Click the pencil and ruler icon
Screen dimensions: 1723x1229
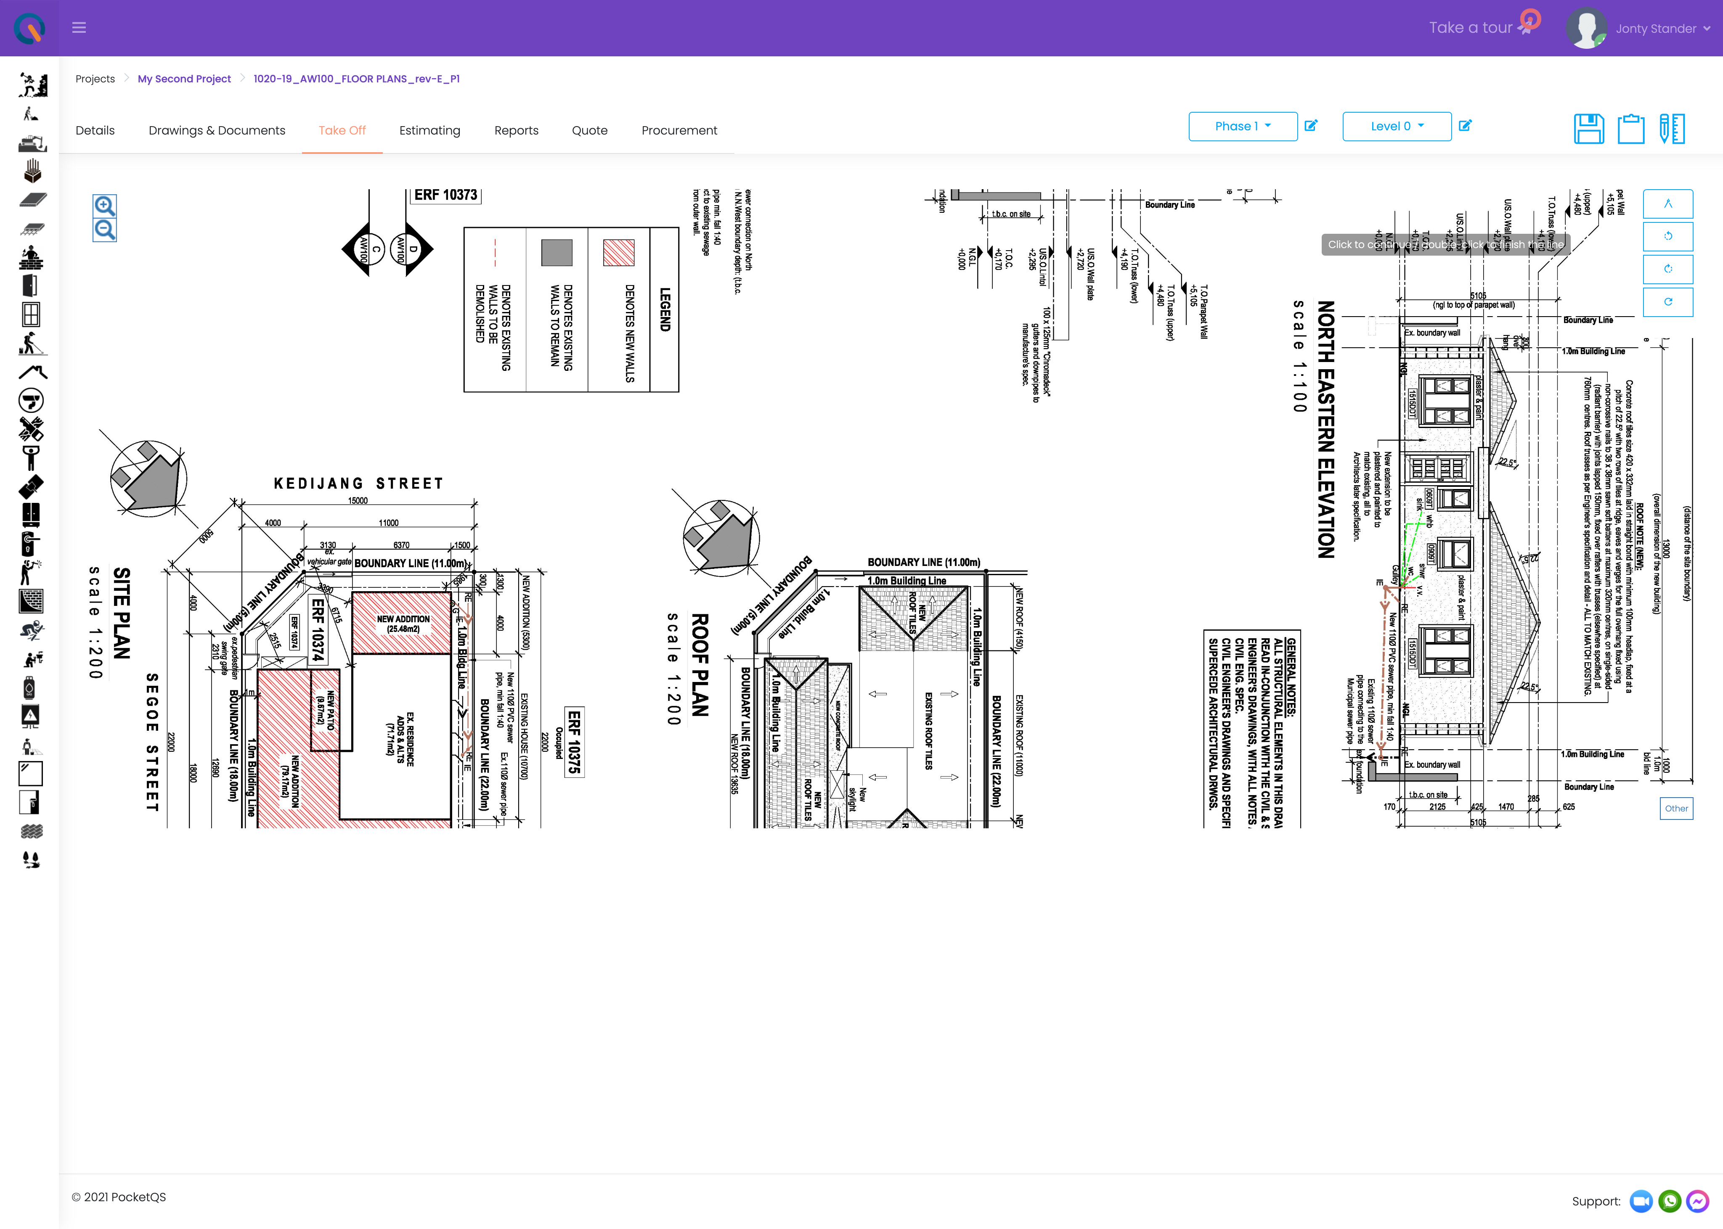[1672, 129]
